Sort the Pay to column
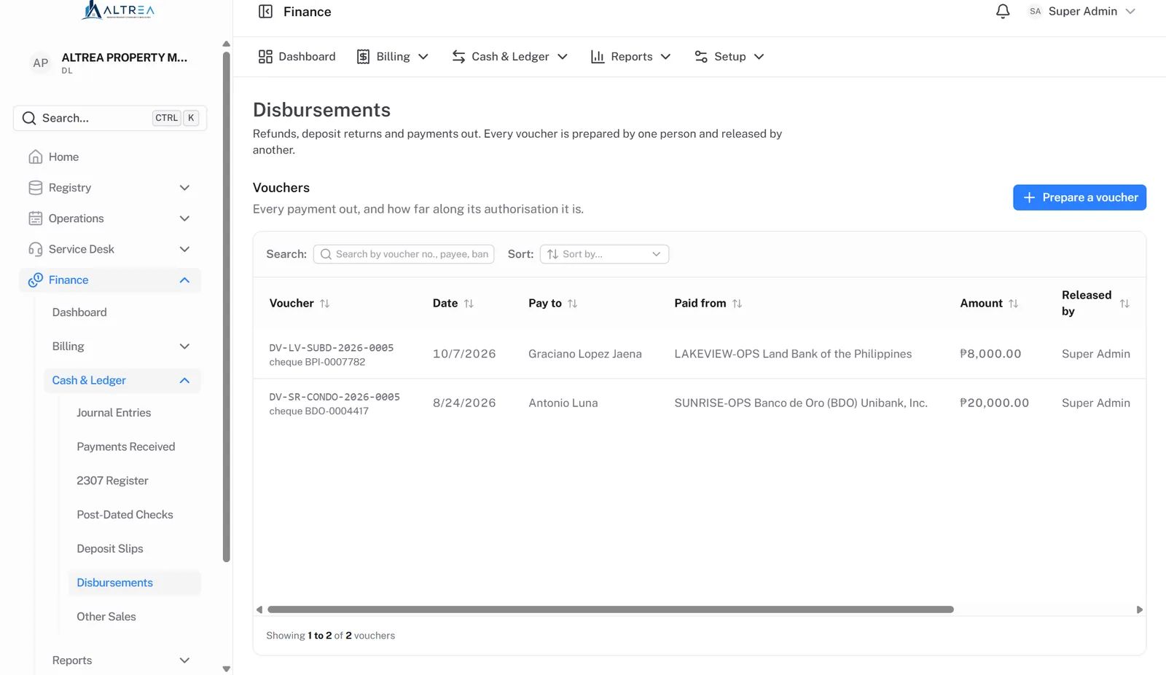 click(x=572, y=304)
